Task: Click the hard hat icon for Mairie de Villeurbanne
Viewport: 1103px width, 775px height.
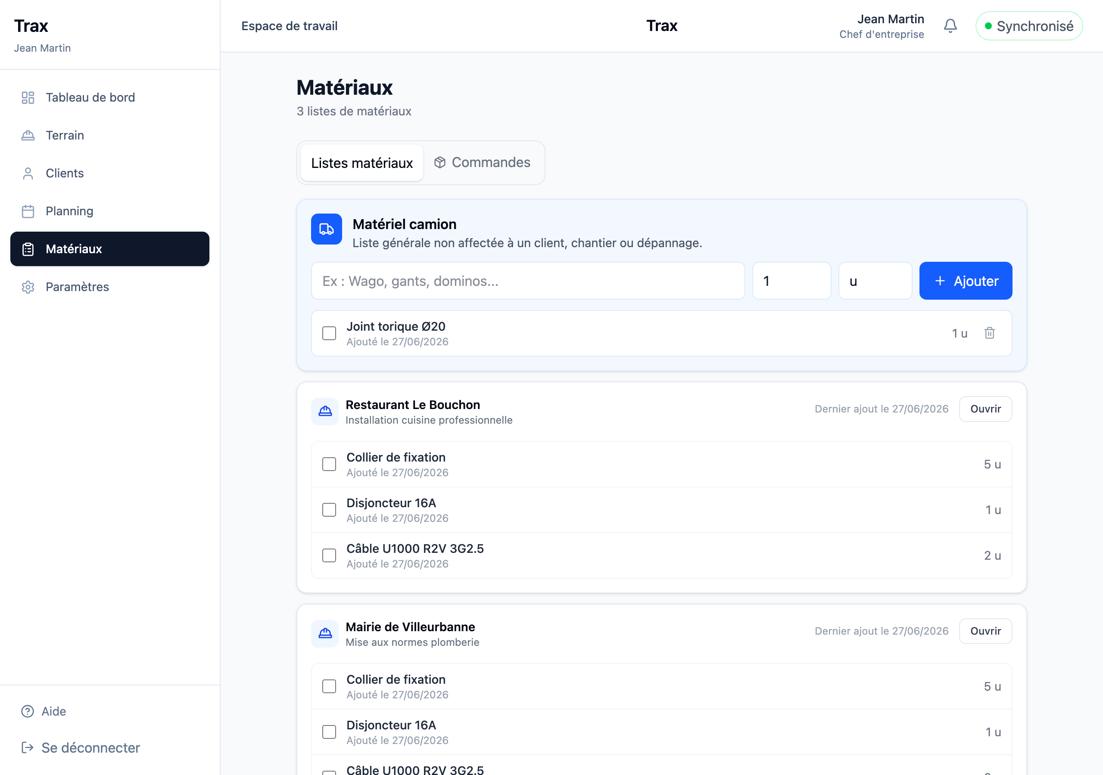Action: 325,634
